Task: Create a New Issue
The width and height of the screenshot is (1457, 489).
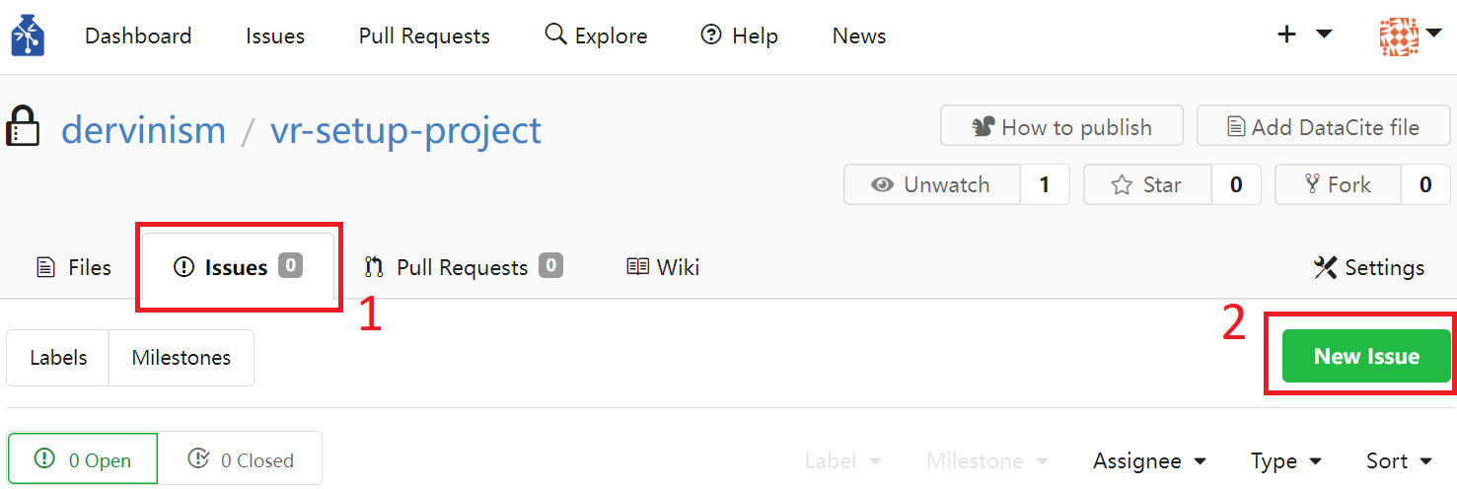Action: [x=1366, y=356]
